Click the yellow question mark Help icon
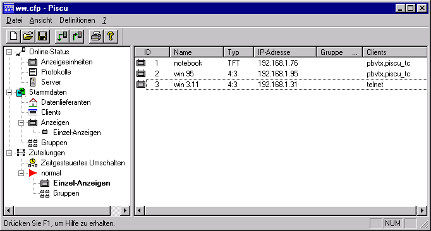The height and width of the screenshot is (231, 431). [x=111, y=36]
